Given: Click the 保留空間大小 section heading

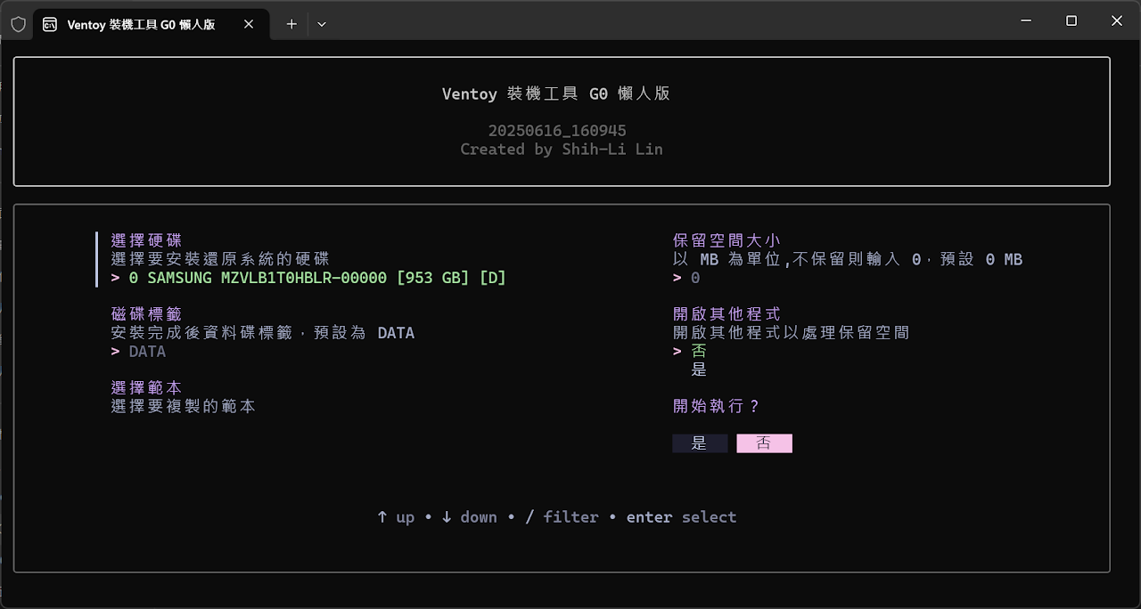Looking at the screenshot, I should click(x=726, y=240).
